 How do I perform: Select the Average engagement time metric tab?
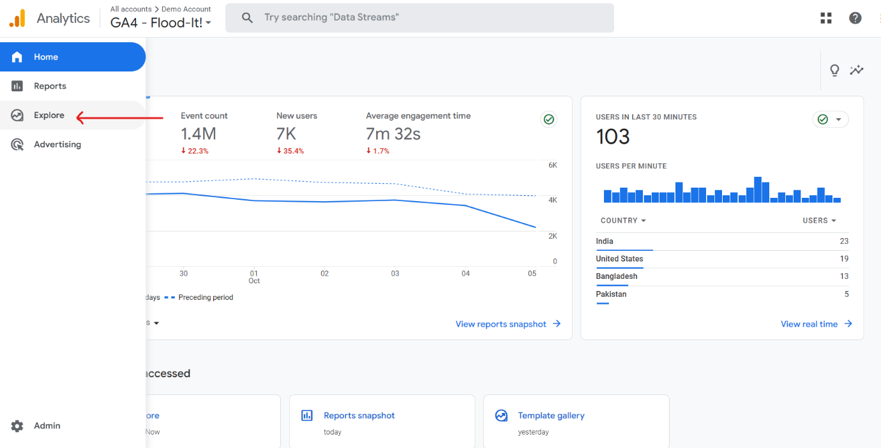[x=418, y=133]
